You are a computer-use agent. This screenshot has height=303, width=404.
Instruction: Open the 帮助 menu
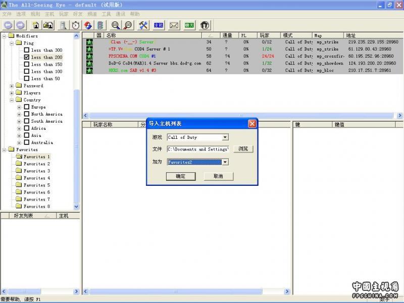pyautogui.click(x=134, y=14)
